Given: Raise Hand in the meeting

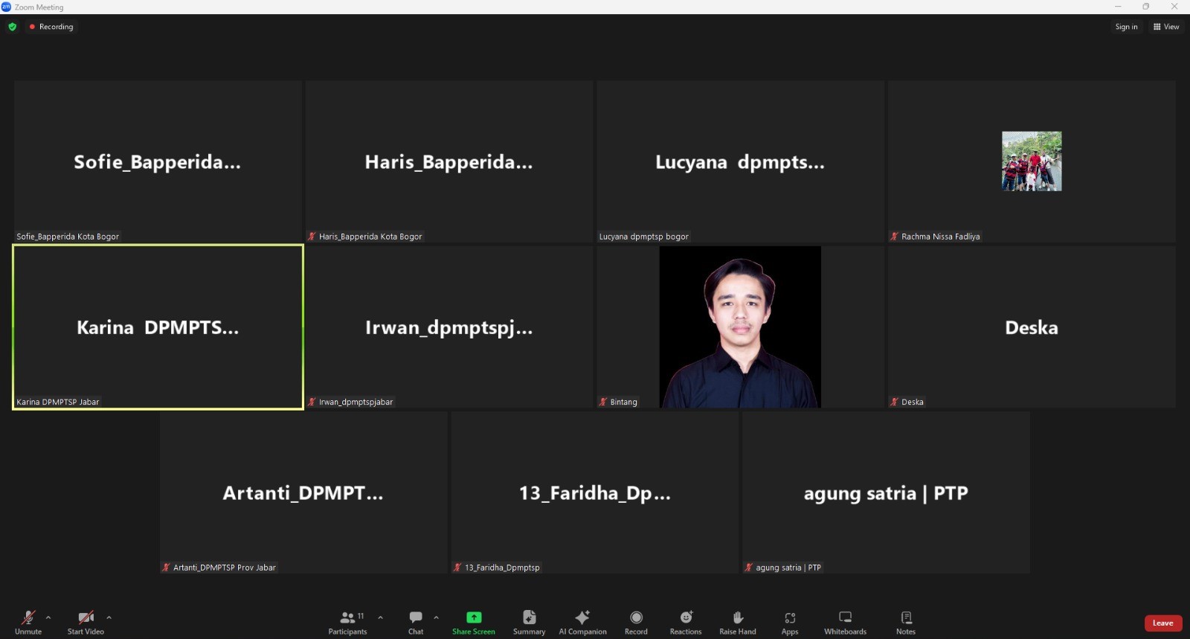Looking at the screenshot, I should (x=737, y=622).
